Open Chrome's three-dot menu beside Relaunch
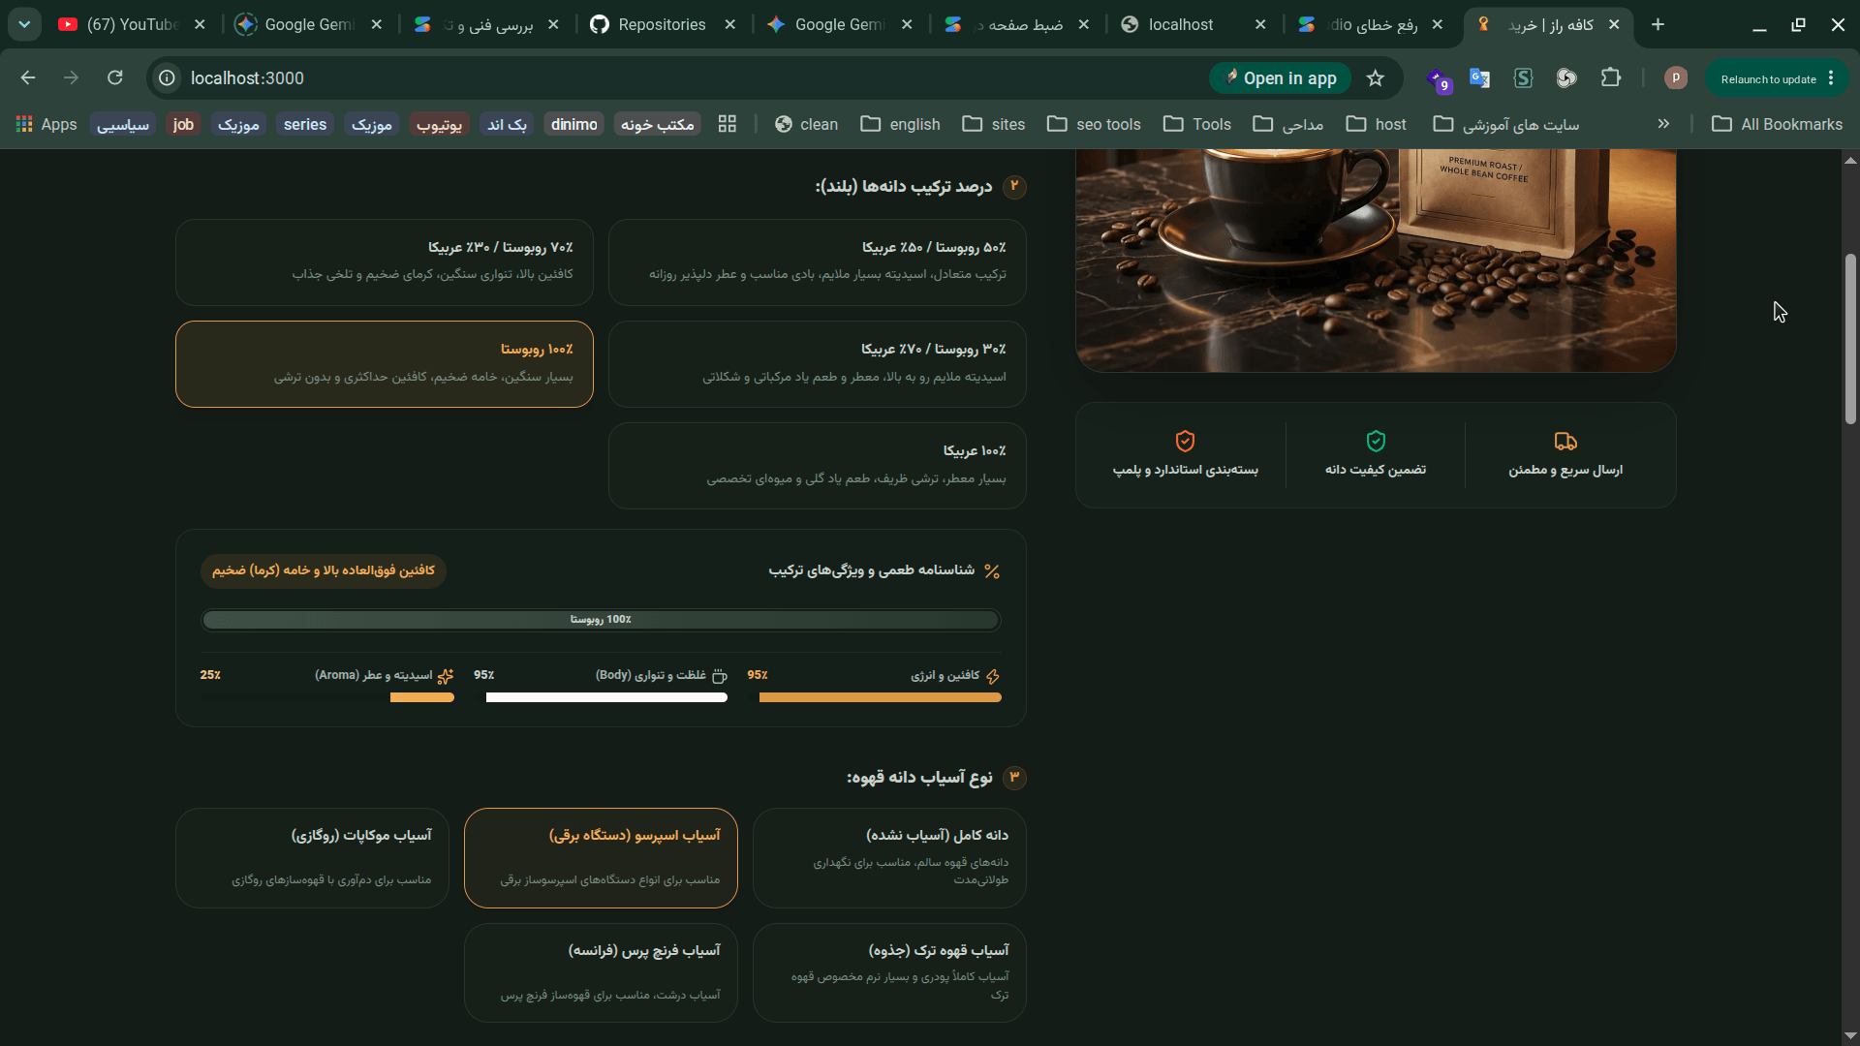 [1831, 78]
